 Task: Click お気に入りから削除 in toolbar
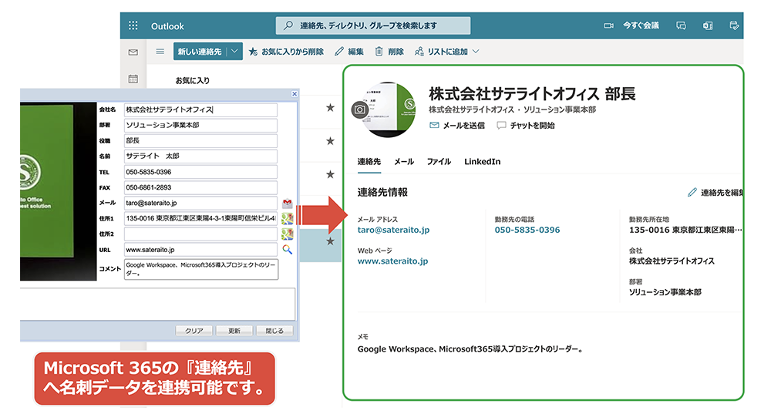[x=286, y=52]
